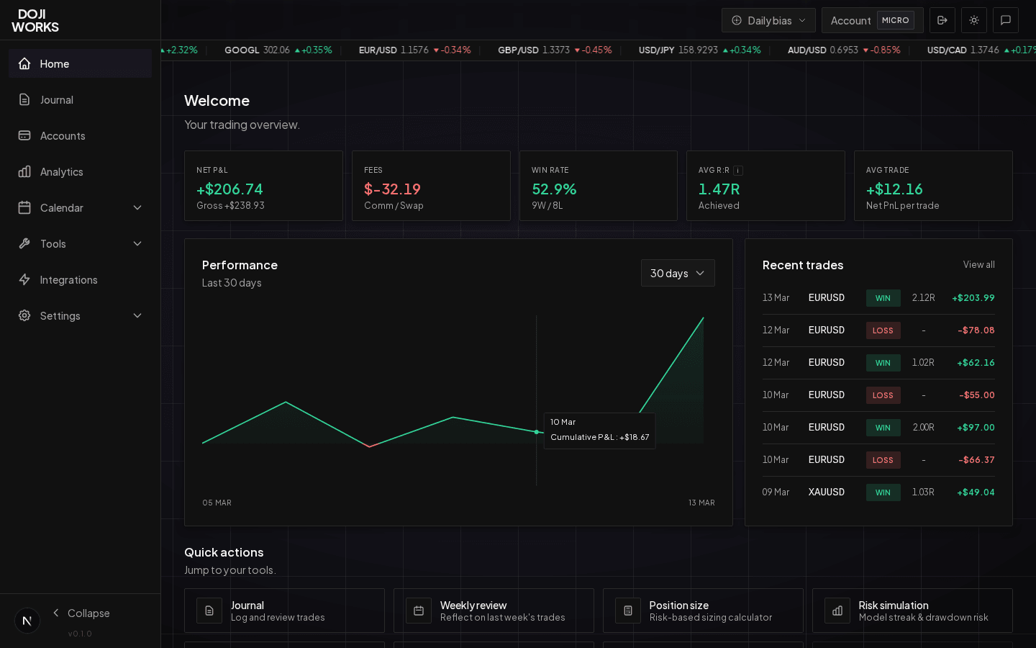1036x648 pixels.
Task: Open the Integrations page
Action: coord(68,279)
